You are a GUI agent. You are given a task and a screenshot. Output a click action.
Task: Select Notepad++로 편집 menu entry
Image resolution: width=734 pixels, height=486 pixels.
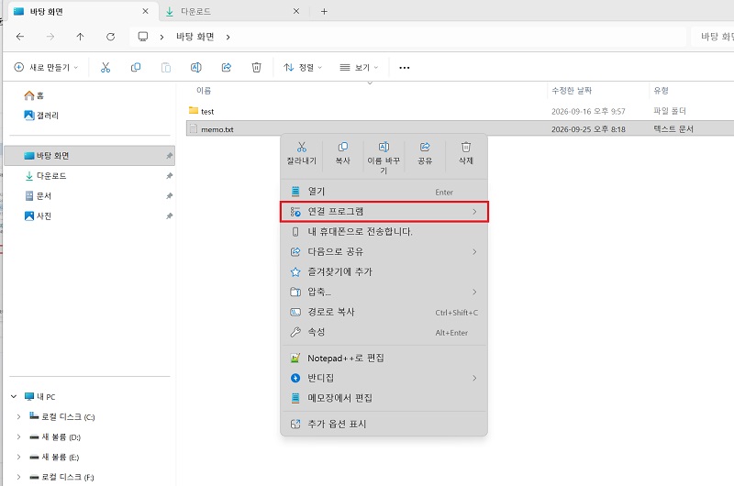tap(384, 358)
